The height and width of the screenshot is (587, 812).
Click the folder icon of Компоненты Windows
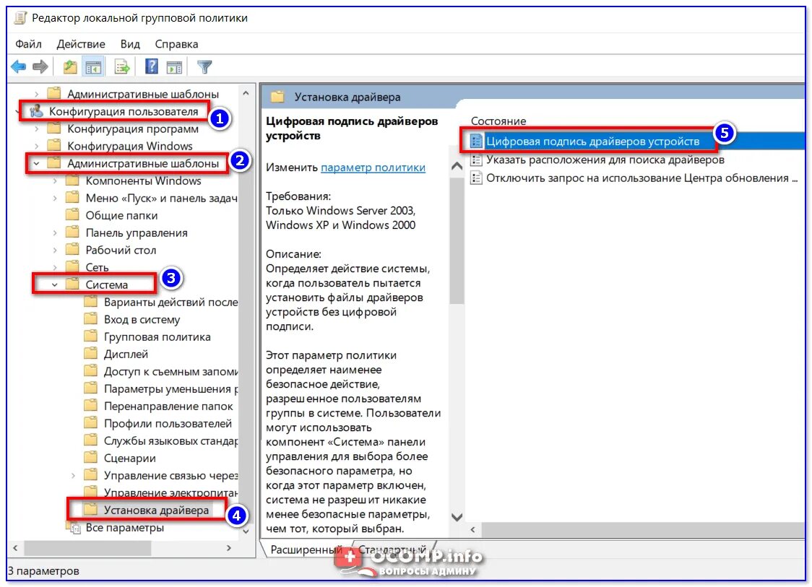[x=72, y=181]
